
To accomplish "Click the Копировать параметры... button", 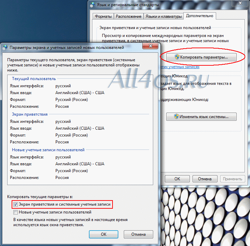I will 201,57.
